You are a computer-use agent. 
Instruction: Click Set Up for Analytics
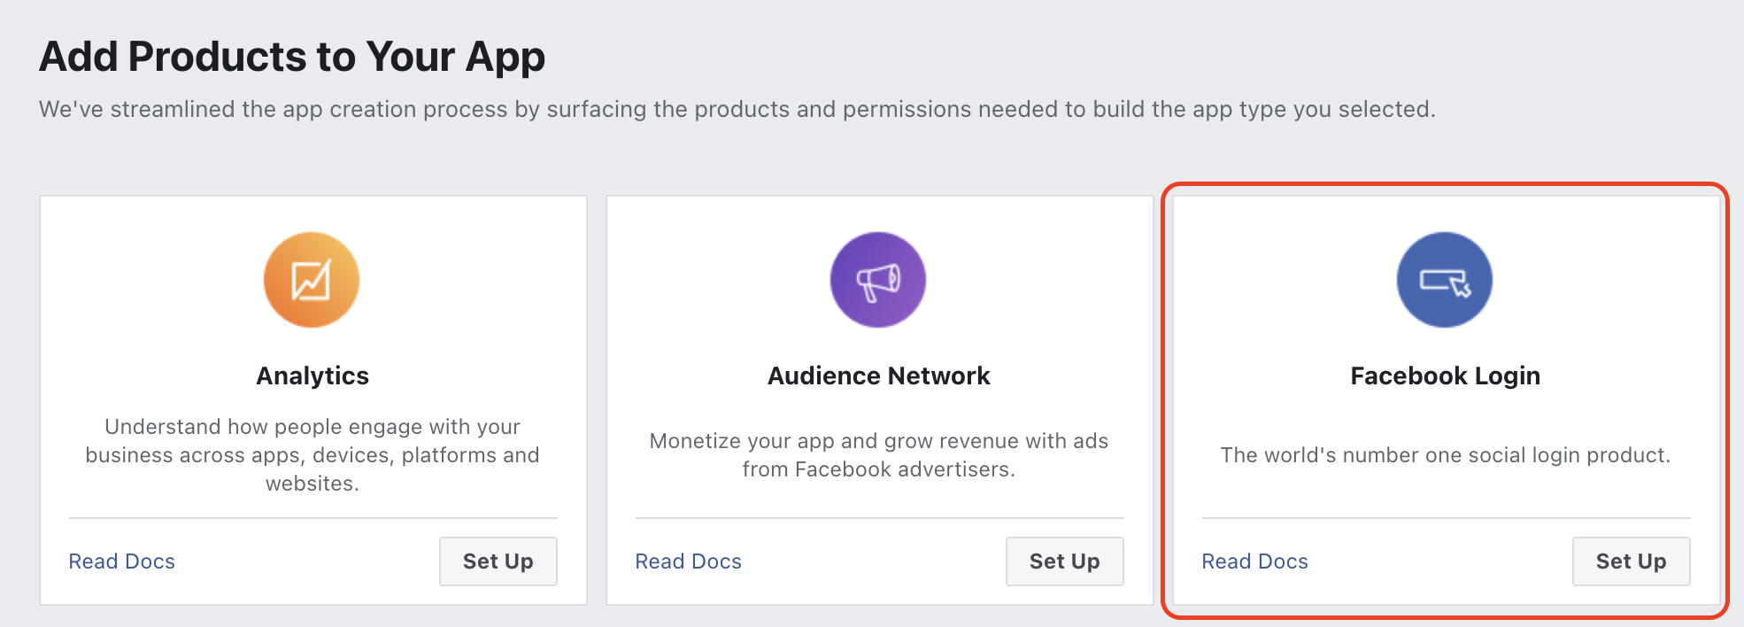[498, 561]
